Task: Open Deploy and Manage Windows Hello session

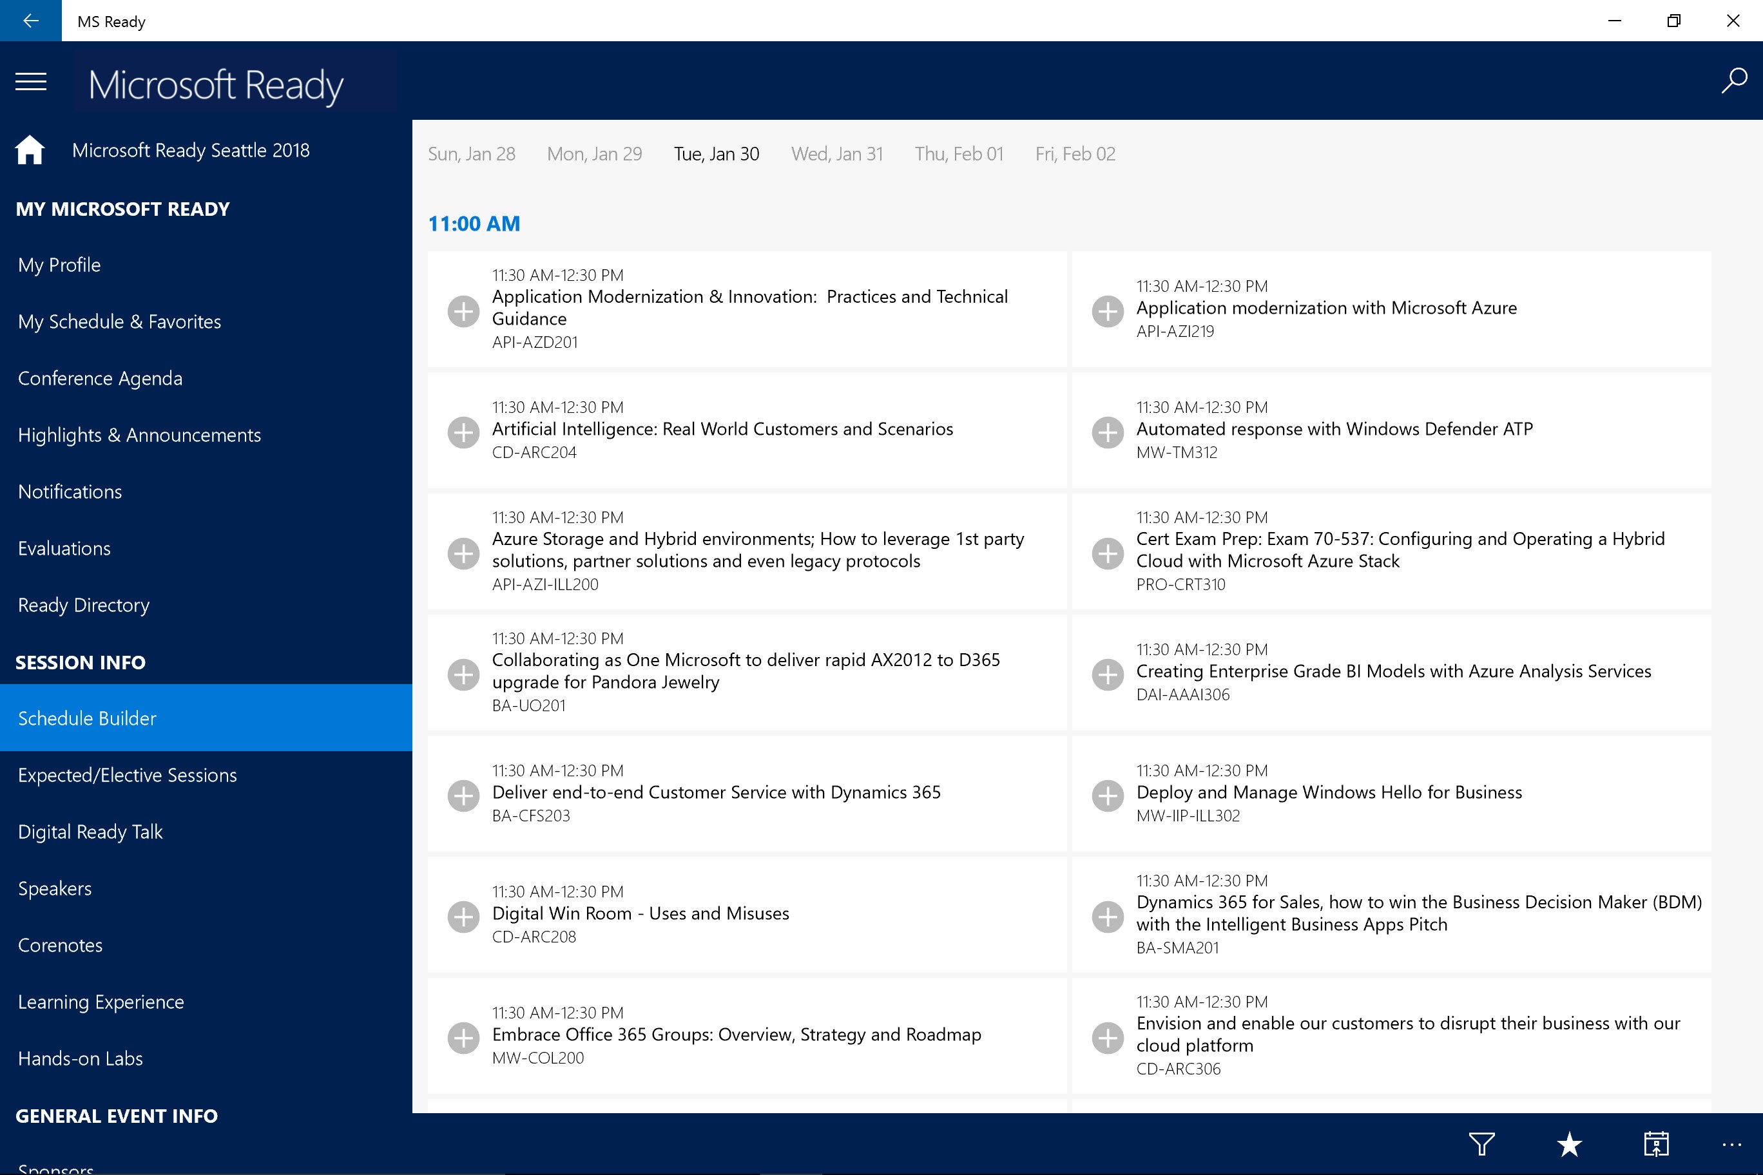Action: (1328, 792)
